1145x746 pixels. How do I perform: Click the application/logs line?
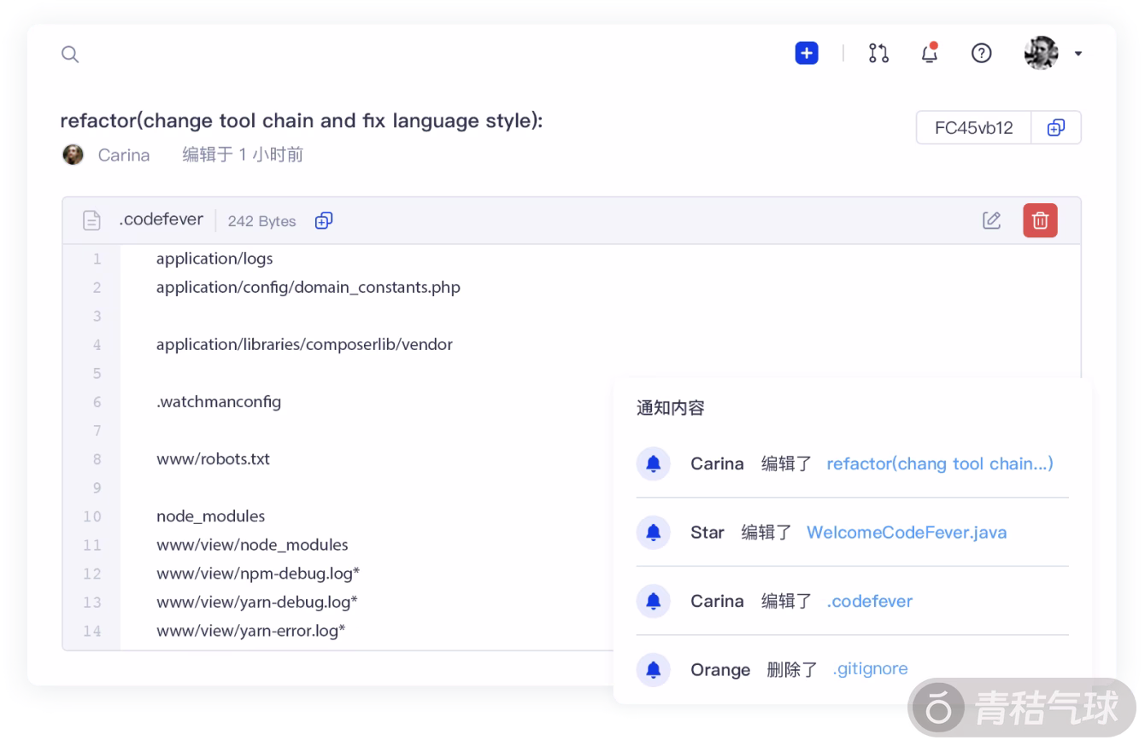pyautogui.click(x=214, y=259)
